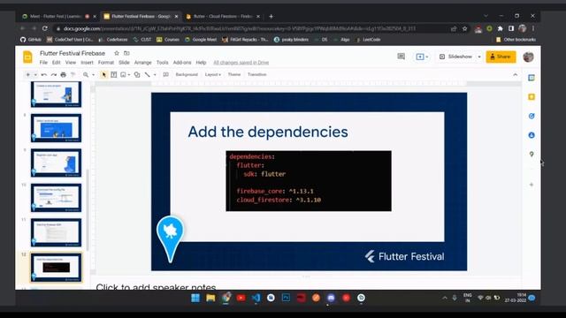This screenshot has width=566, height=318.
Task: Open the LeetCode bookmark
Action: [368, 40]
